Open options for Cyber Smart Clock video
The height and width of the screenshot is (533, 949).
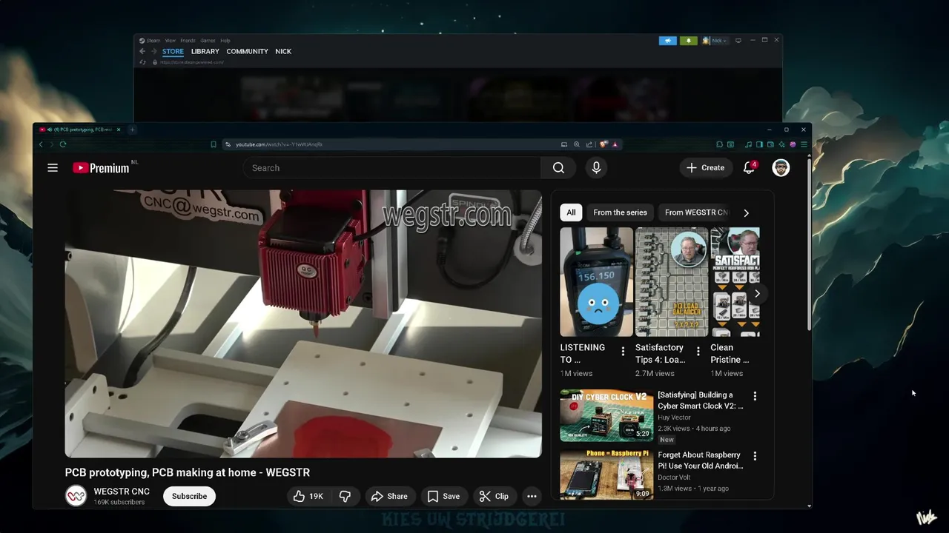(x=755, y=396)
